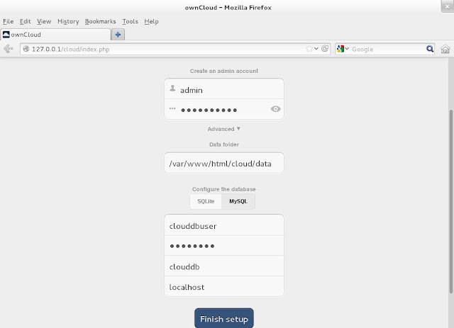454x328 pixels.
Task: Open a new tab with the plus button
Action: pos(118,35)
